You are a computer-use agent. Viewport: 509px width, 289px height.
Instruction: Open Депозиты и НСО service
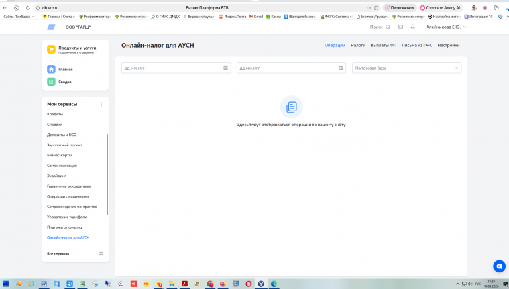pyautogui.click(x=62, y=135)
